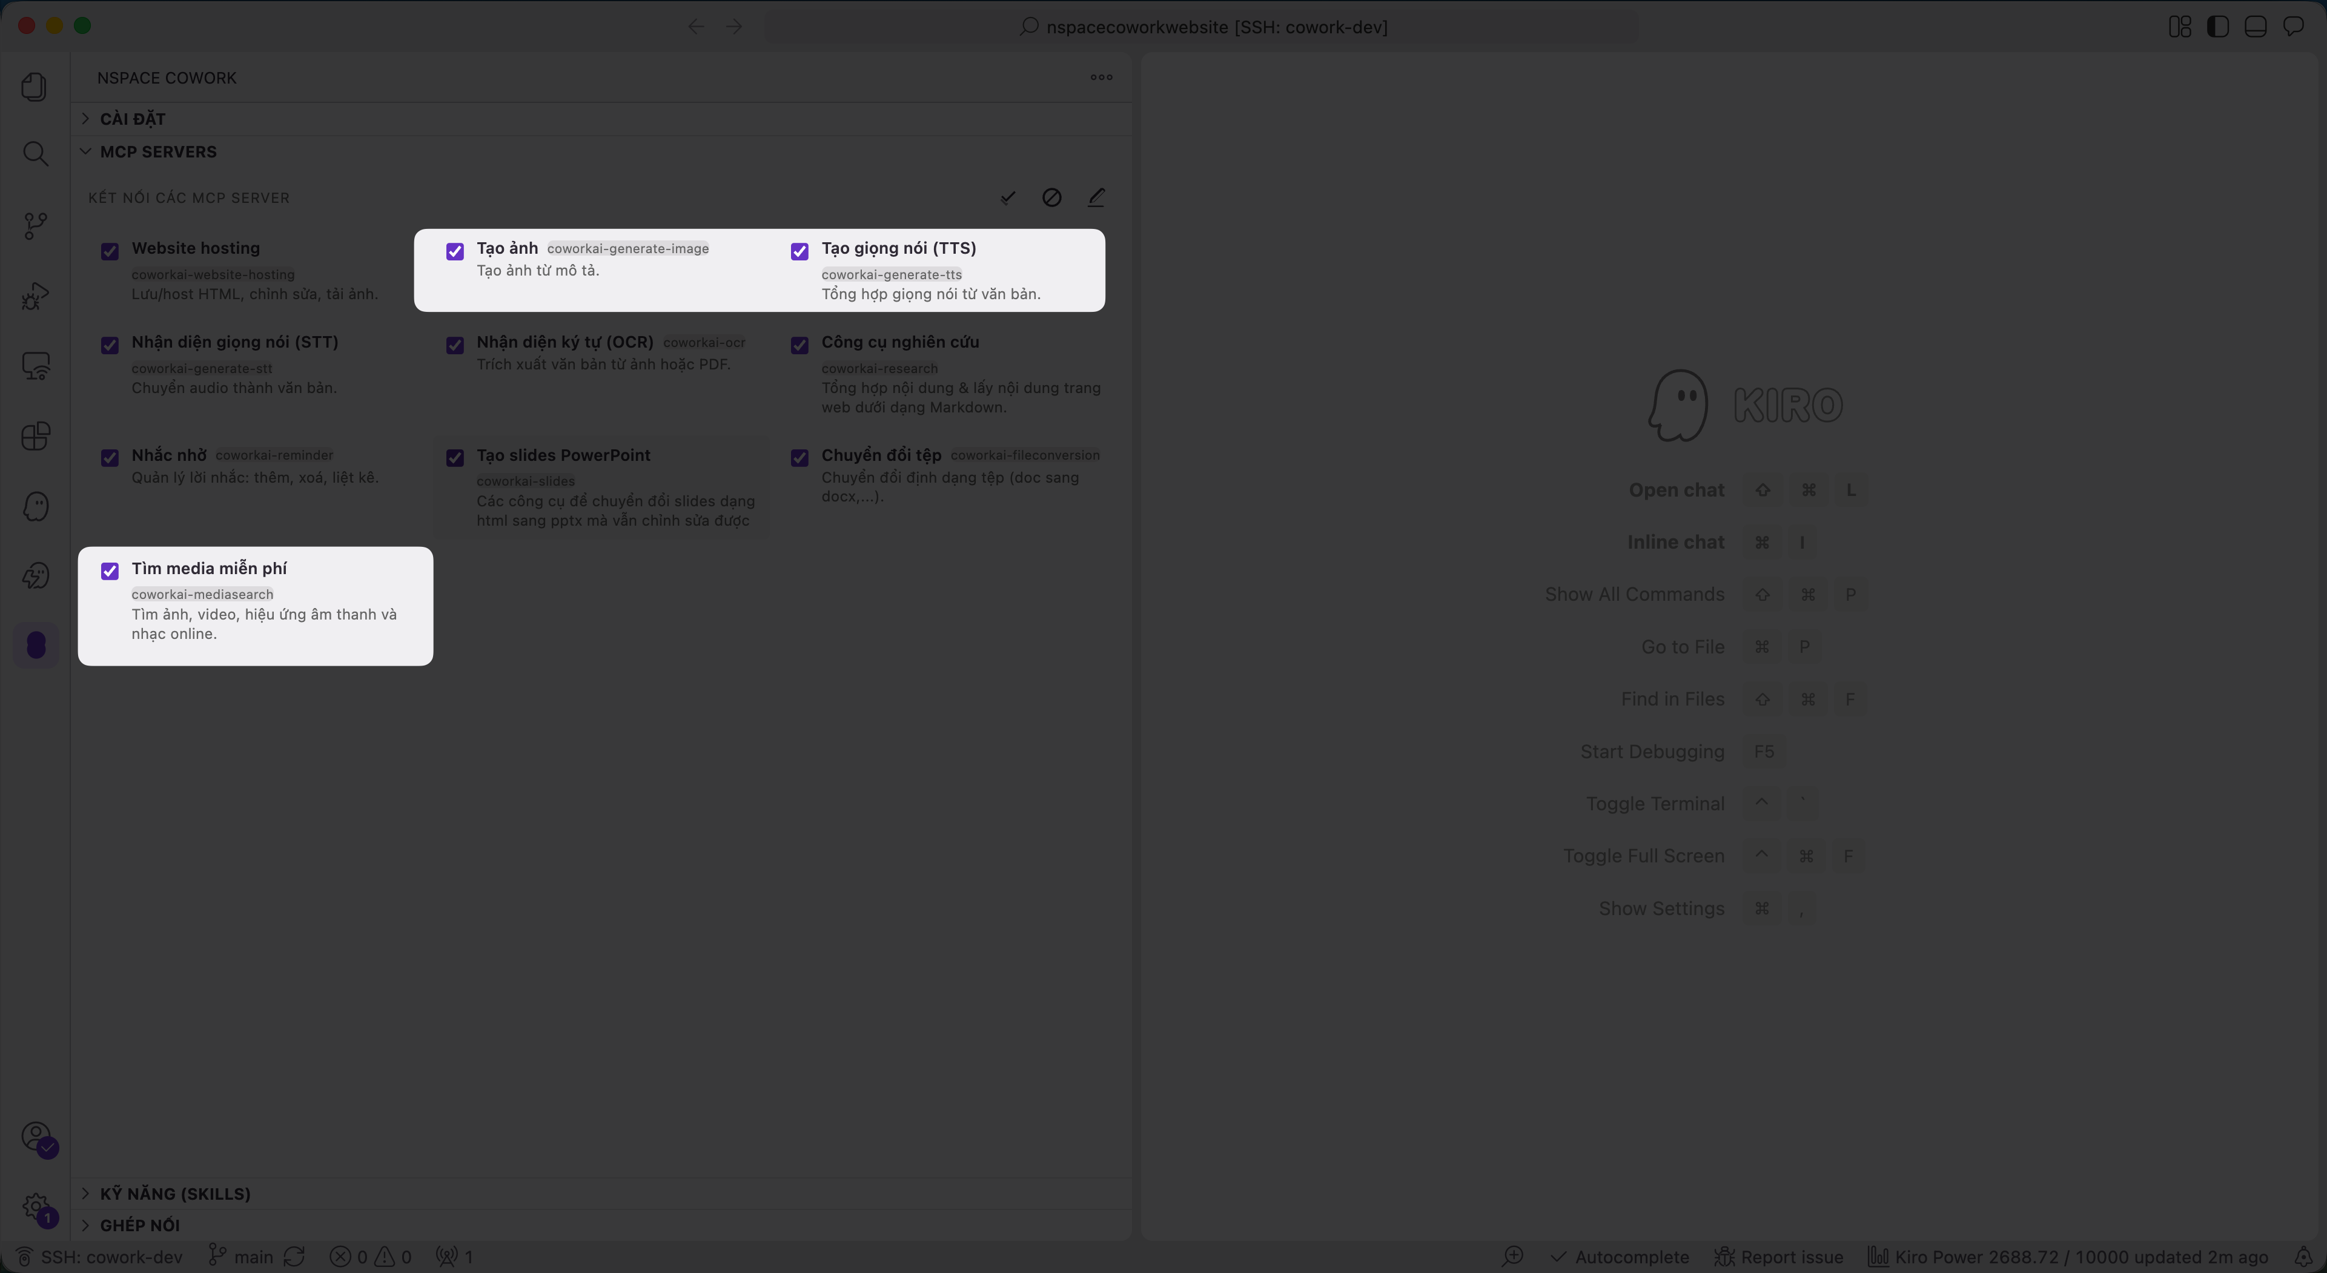Open the Search icon in activity bar

click(35, 154)
